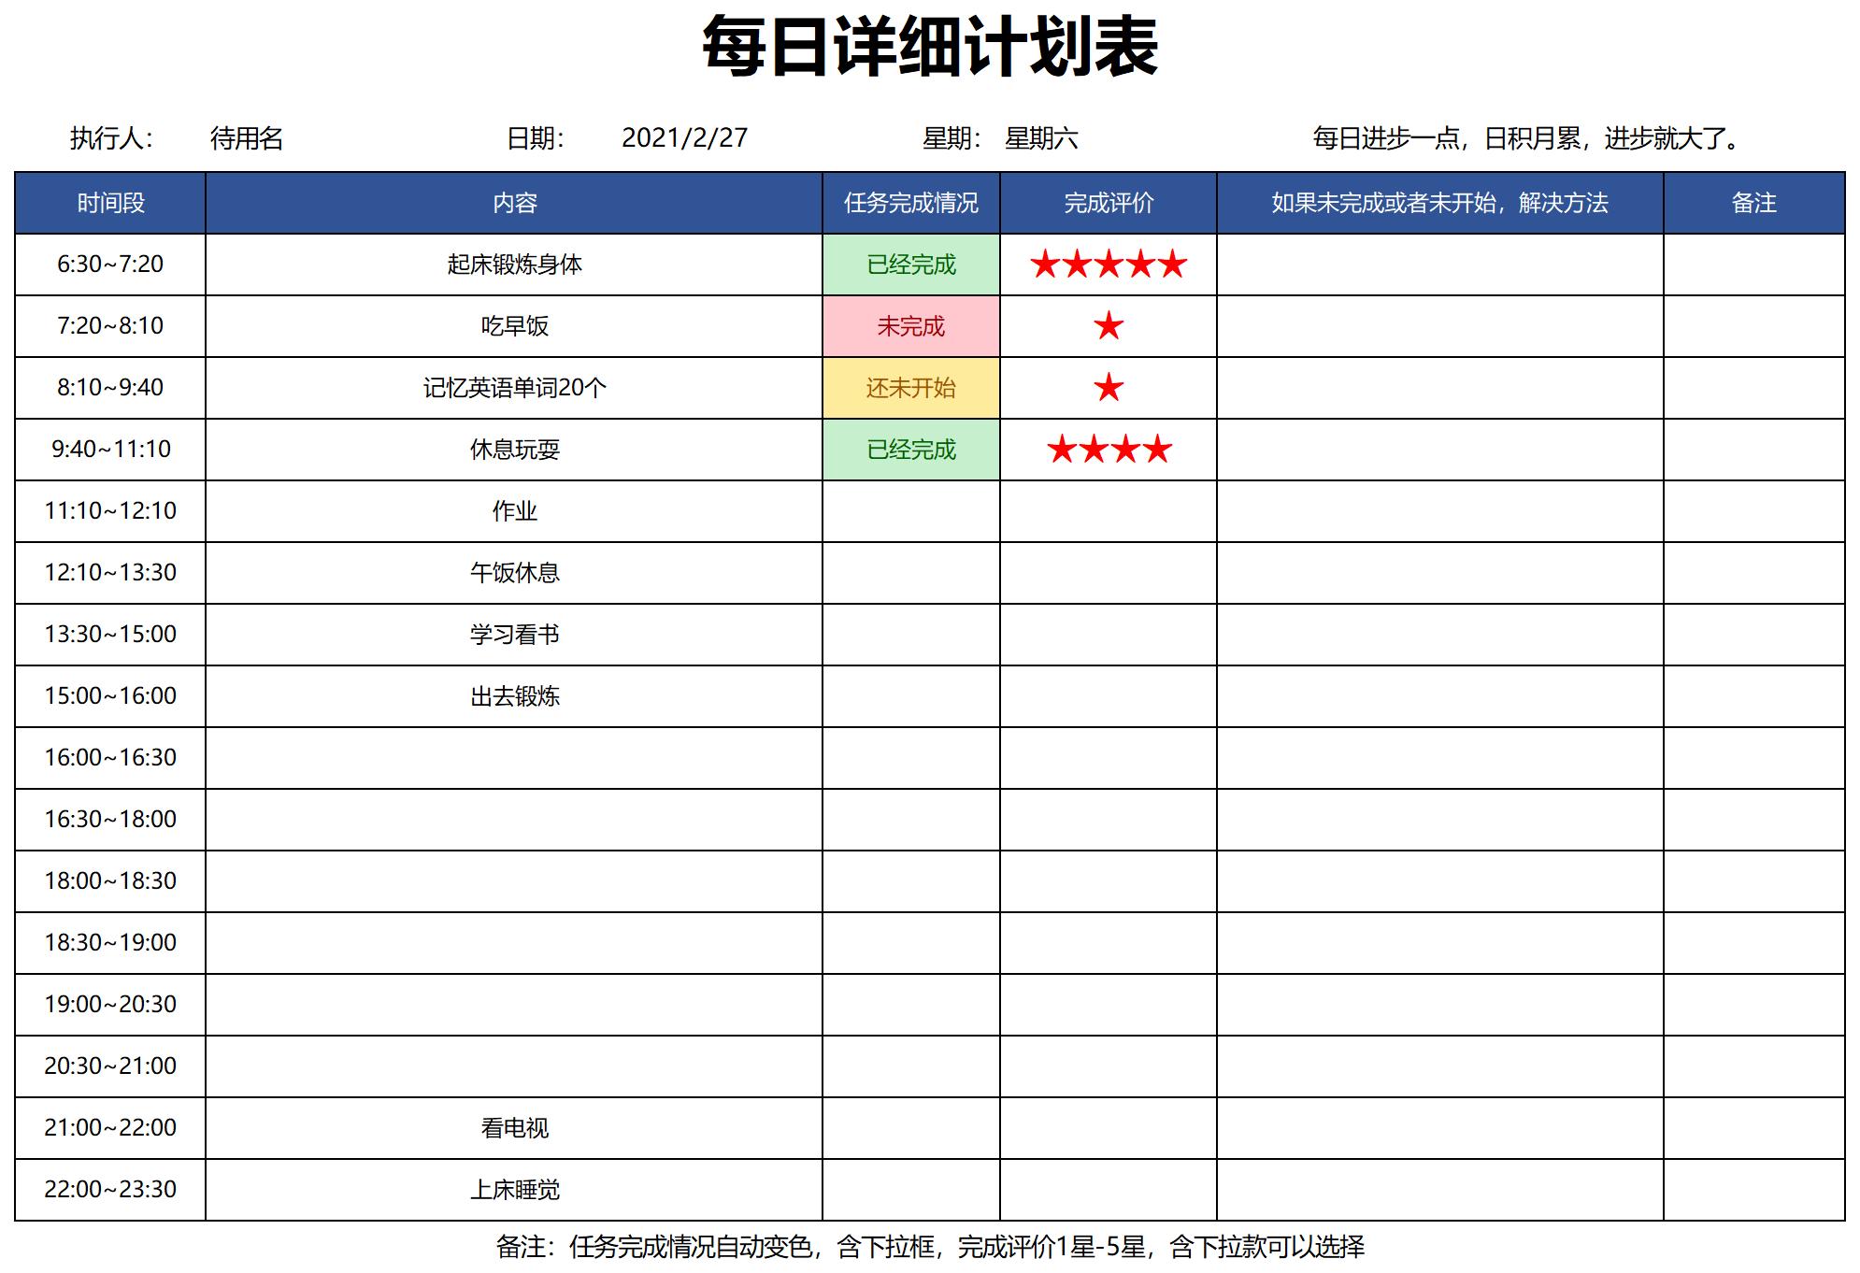Image resolution: width=1860 pixels, height=1273 pixels.
Task: Click the time cell 11:10~12:10
Action: [x=110, y=511]
